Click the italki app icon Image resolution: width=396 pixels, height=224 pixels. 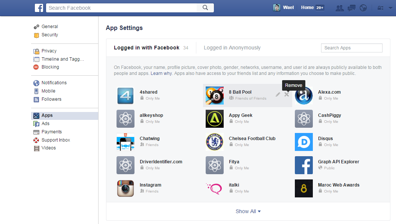(215, 188)
